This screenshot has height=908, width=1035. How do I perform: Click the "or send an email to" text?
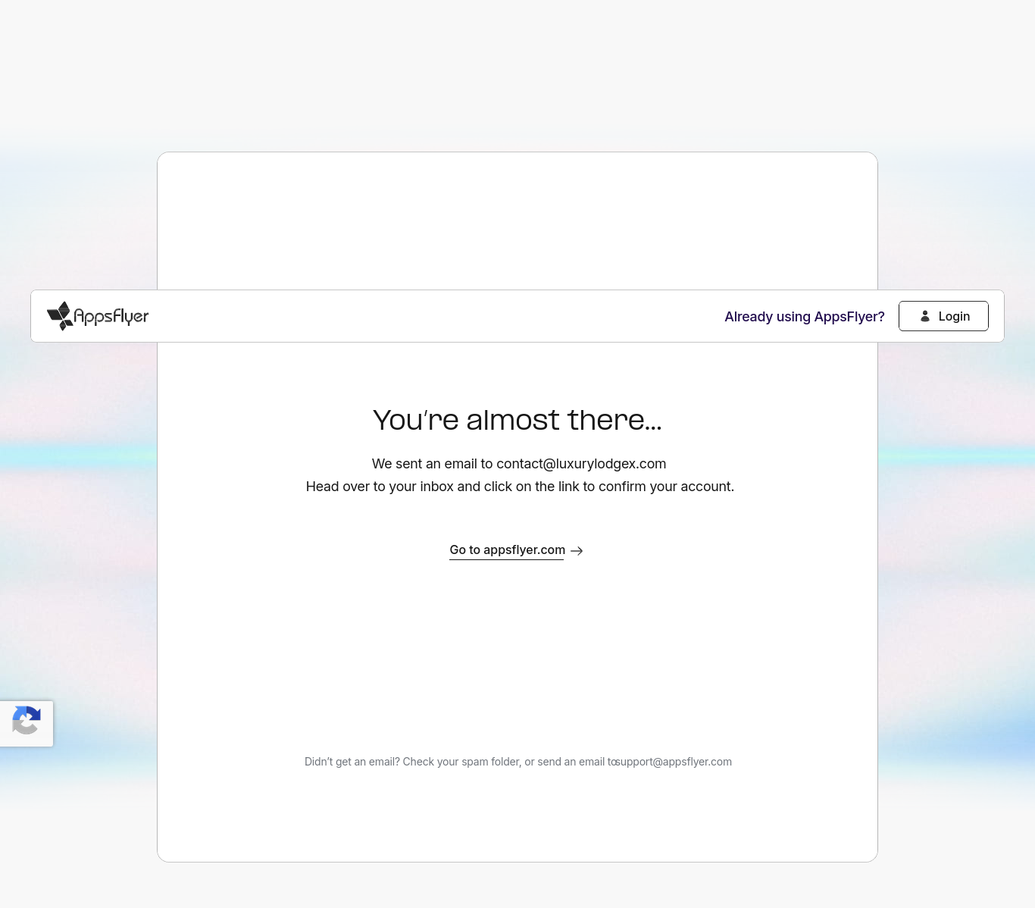pos(570,762)
